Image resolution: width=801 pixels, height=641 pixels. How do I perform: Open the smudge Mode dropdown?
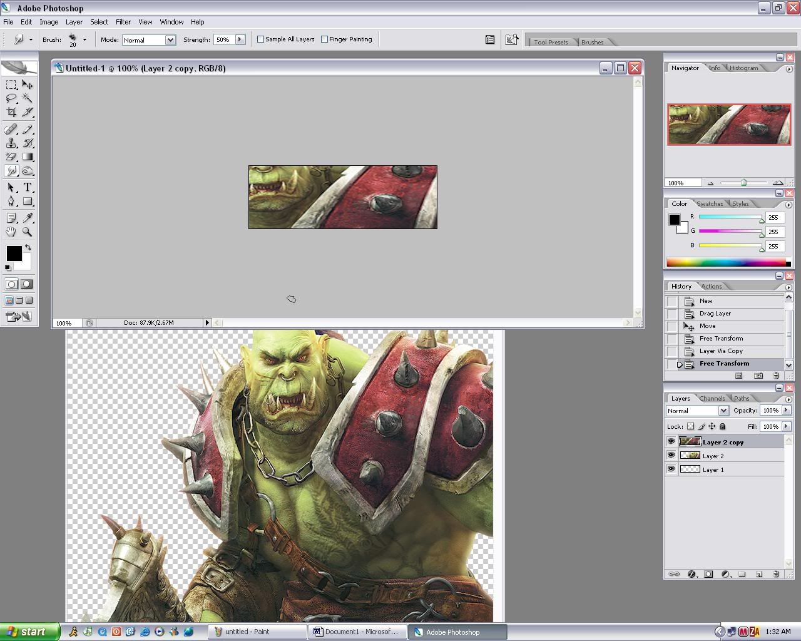[170, 40]
